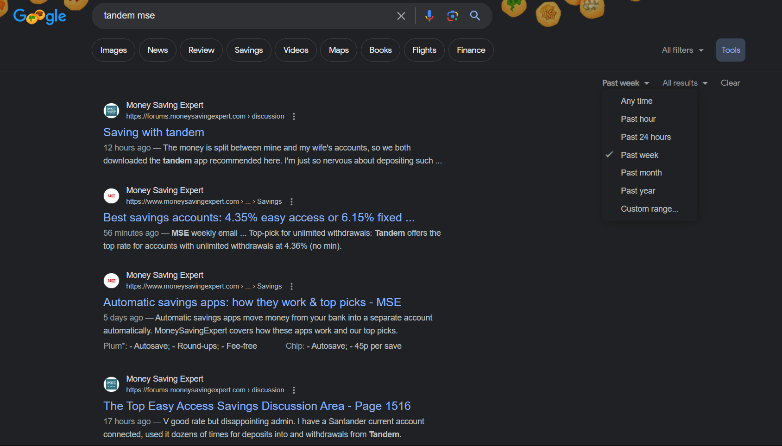
Task: Switch to Videos results tab
Action: [x=296, y=50]
